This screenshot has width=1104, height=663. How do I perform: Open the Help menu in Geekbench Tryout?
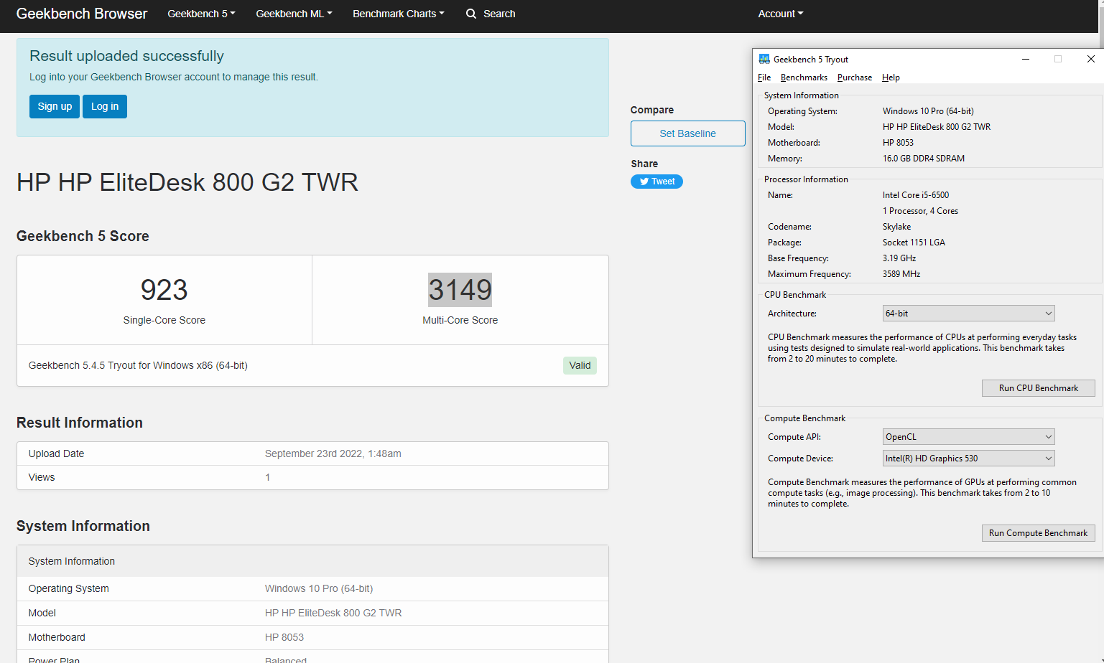(891, 77)
